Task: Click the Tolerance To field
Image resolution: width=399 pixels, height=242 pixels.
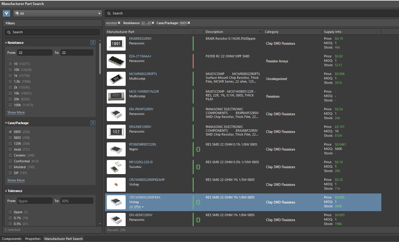Action: tap(77, 201)
